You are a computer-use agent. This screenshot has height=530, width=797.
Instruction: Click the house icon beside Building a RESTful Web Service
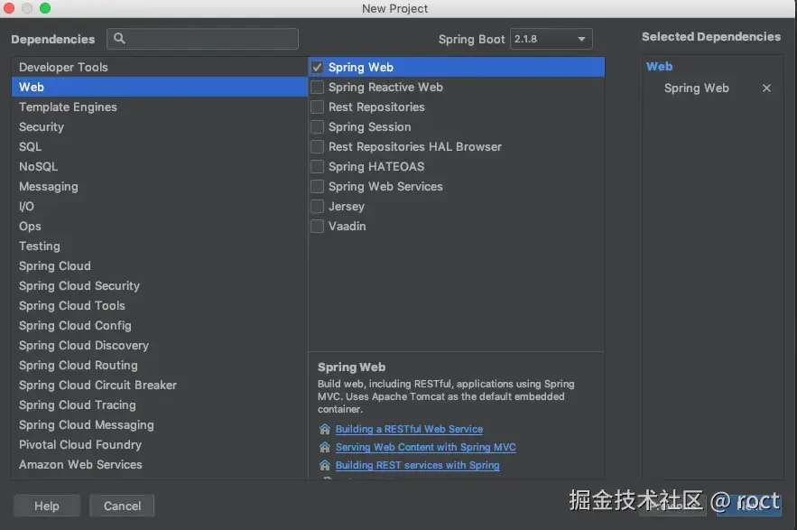pyautogui.click(x=324, y=429)
